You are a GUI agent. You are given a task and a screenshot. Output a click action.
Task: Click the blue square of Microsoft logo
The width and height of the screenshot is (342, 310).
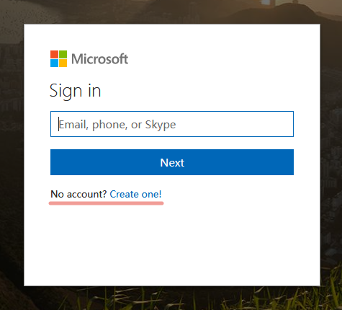pos(54,63)
